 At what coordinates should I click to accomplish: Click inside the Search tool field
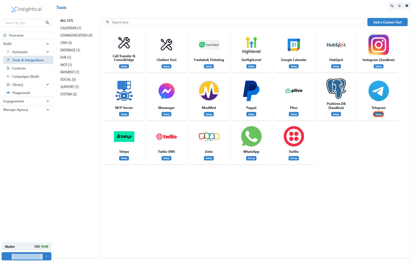click(233, 22)
